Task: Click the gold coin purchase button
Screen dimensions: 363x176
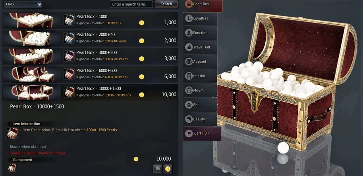Action: pyautogui.click(x=168, y=169)
